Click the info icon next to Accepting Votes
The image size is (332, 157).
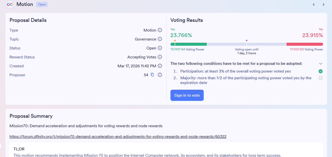point(160,57)
